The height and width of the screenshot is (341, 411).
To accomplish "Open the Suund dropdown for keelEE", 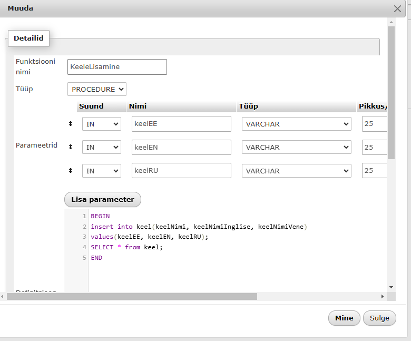I will [x=102, y=124].
